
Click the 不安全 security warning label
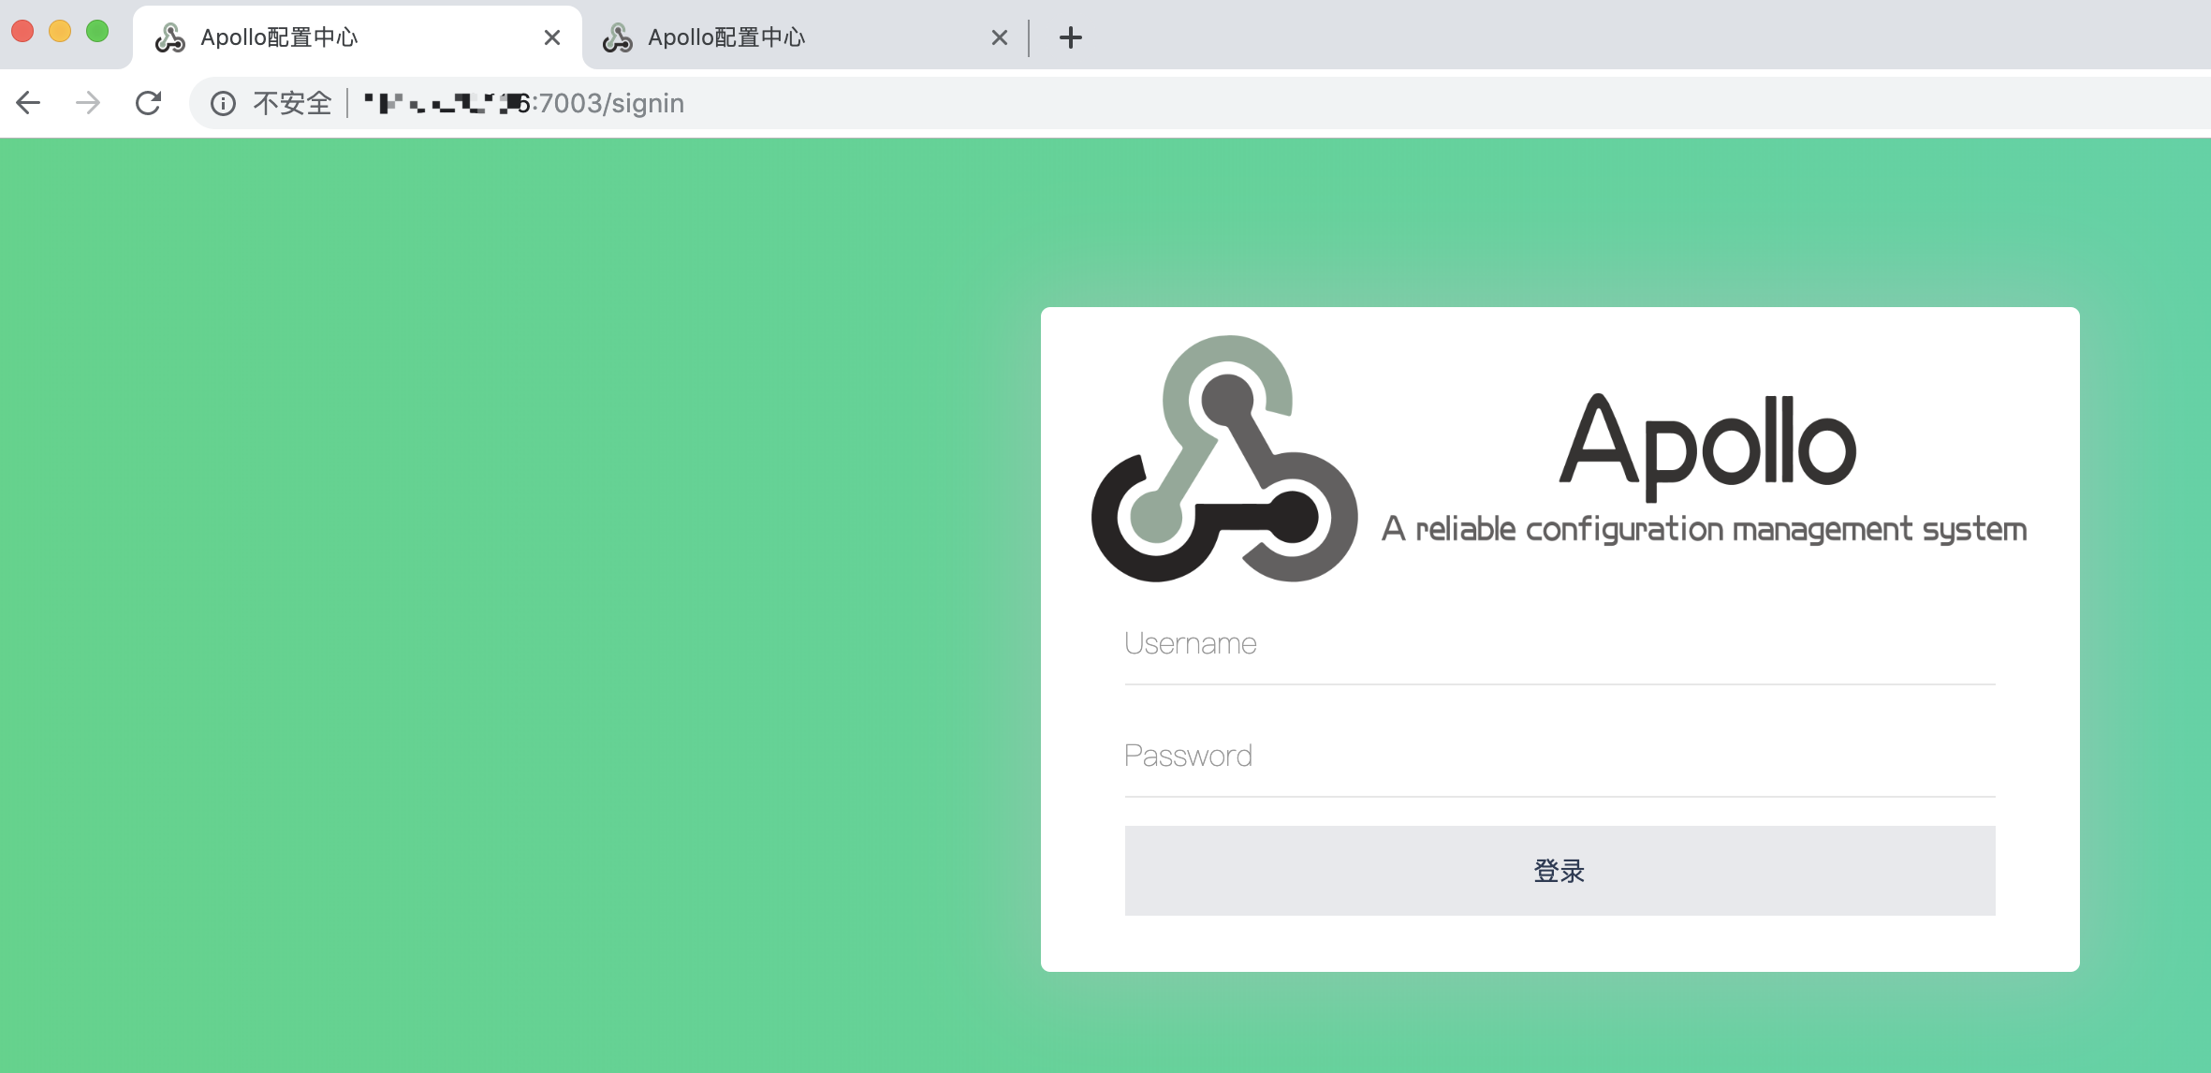click(x=292, y=103)
